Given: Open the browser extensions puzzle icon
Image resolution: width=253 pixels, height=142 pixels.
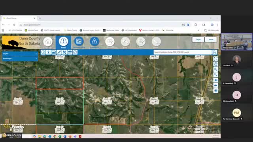Looking at the screenshot, I should [x=196, y=24].
